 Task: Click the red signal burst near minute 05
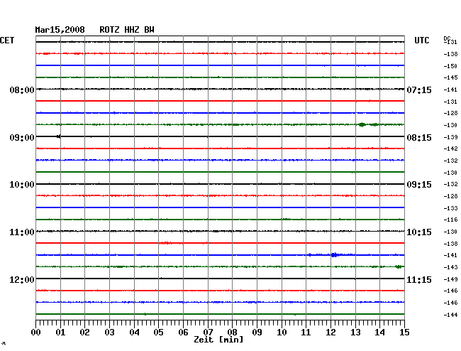[165, 243]
